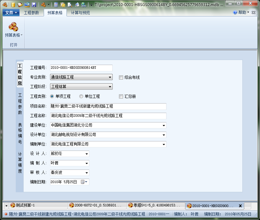Screen dimensions: 260x220
Task: Open the date picker for 编制日期
Action: coord(83,182)
